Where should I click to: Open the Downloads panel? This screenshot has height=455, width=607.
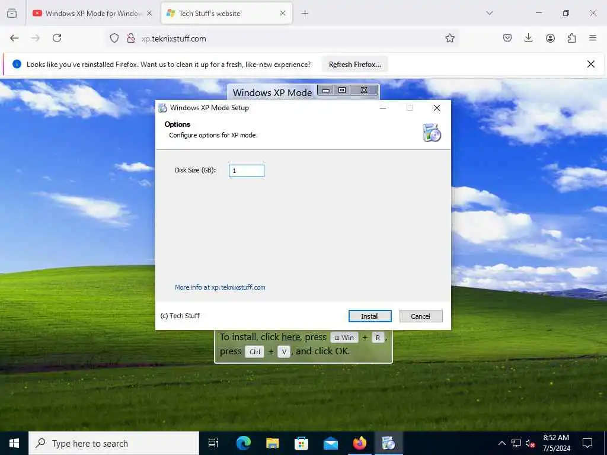528,38
